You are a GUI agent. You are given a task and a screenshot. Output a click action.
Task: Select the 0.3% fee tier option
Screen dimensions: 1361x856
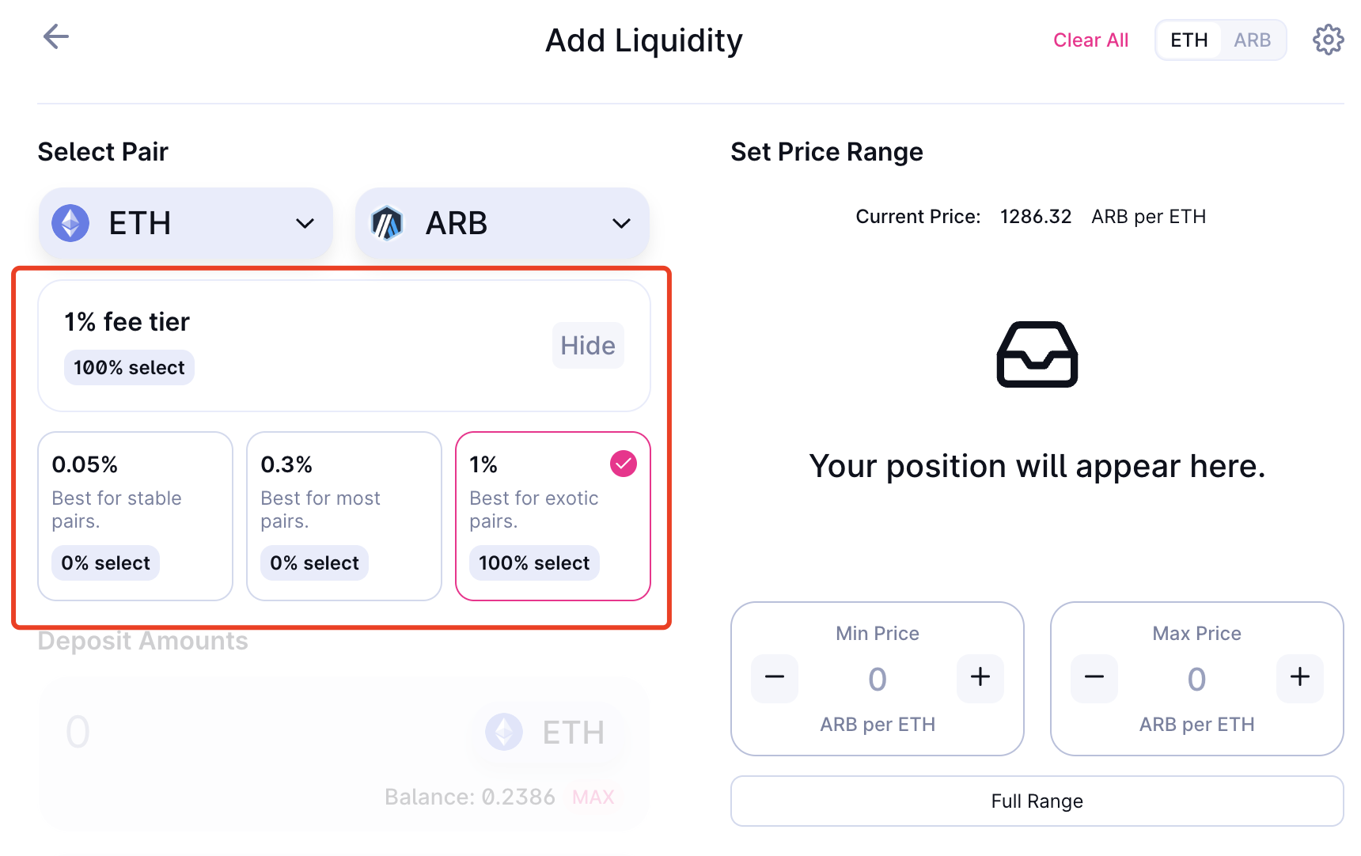[344, 515]
